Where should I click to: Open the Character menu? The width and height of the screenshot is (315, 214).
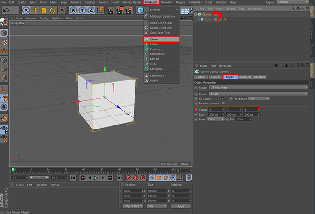tap(166, 2)
